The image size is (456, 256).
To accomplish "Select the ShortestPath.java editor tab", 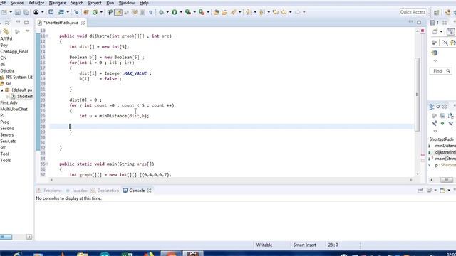I will tap(61, 22).
